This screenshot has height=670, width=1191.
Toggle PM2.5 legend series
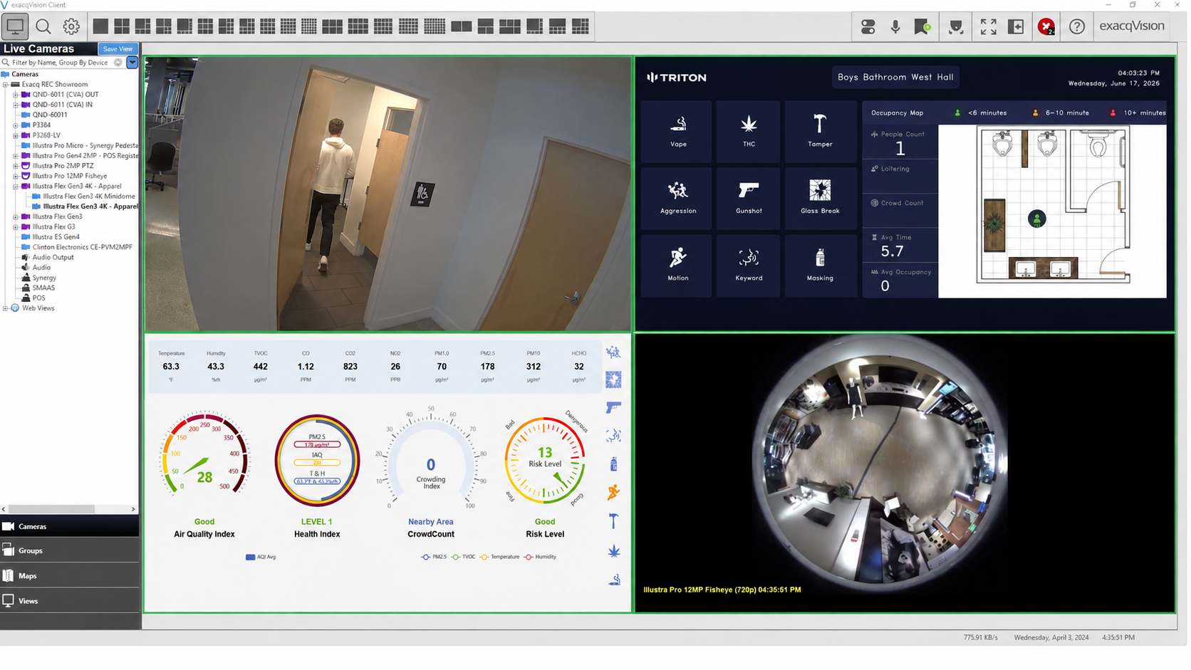click(434, 557)
